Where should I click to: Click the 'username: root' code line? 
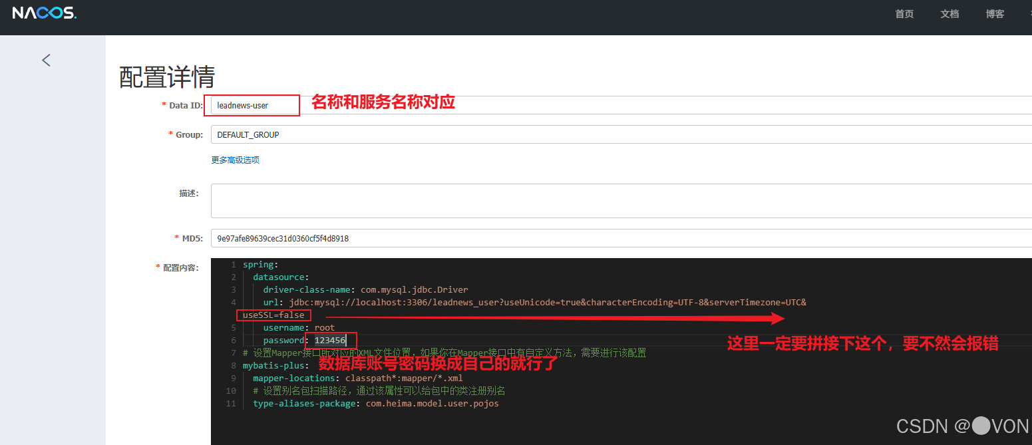tap(299, 328)
